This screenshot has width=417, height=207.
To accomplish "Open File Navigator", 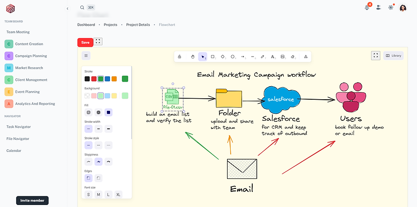I will (18, 139).
